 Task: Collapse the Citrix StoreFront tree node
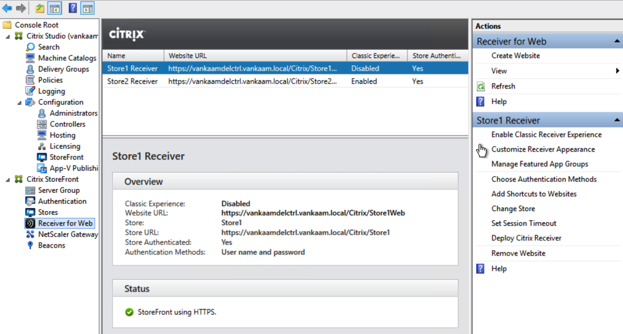(7, 180)
